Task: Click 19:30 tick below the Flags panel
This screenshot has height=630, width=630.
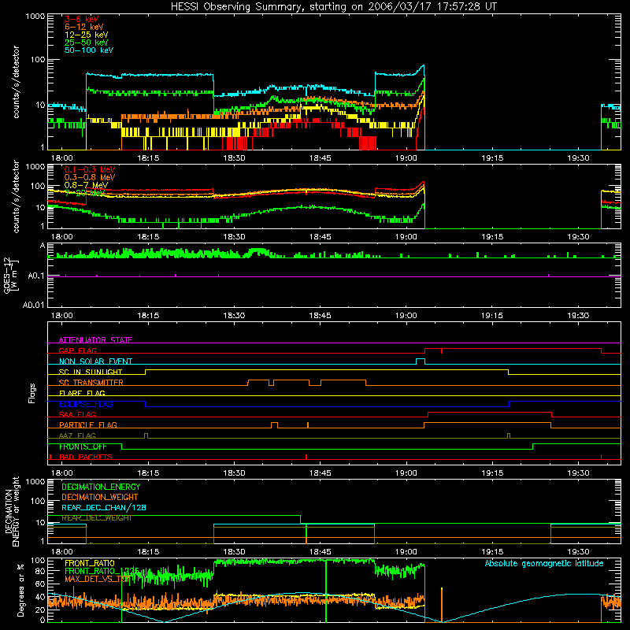Action: click(x=578, y=473)
